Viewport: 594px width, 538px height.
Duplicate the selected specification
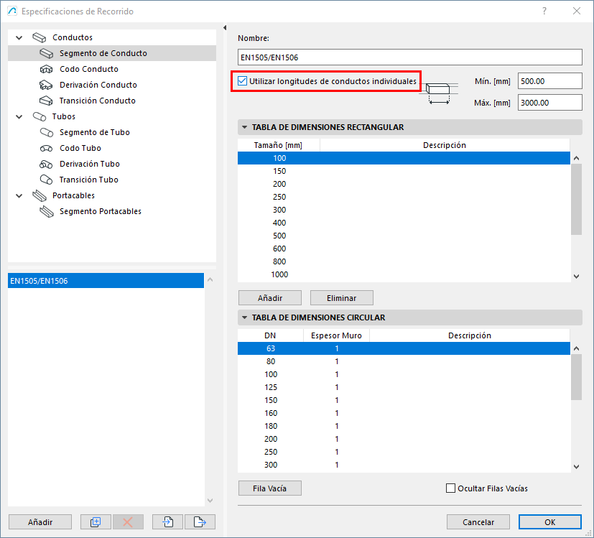click(x=96, y=522)
